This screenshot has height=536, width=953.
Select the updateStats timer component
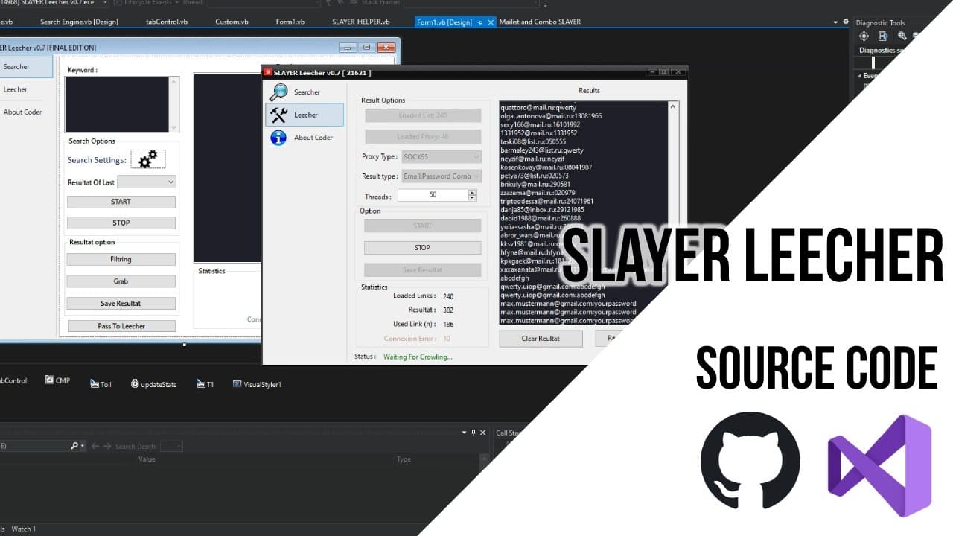[x=153, y=384]
